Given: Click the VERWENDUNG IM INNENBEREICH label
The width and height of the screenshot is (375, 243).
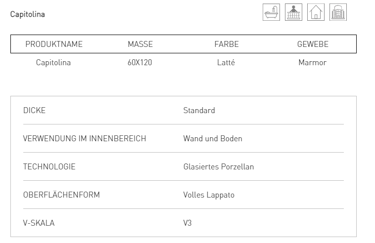Looking at the screenshot, I should pyautogui.click(x=85, y=139).
